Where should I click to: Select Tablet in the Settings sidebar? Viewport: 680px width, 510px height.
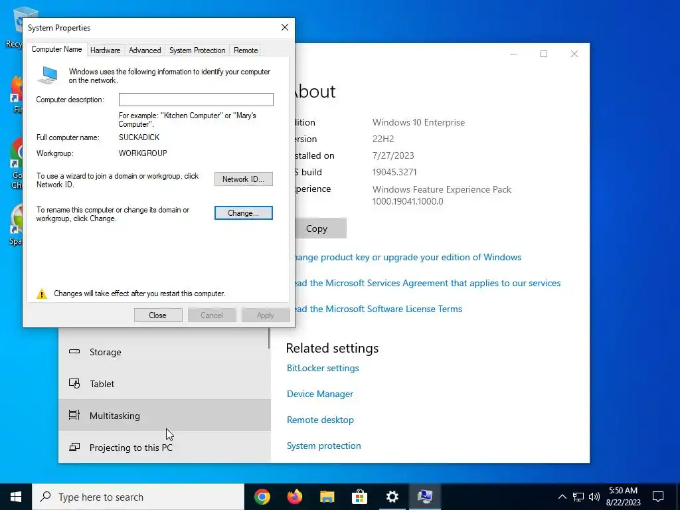[x=164, y=384]
